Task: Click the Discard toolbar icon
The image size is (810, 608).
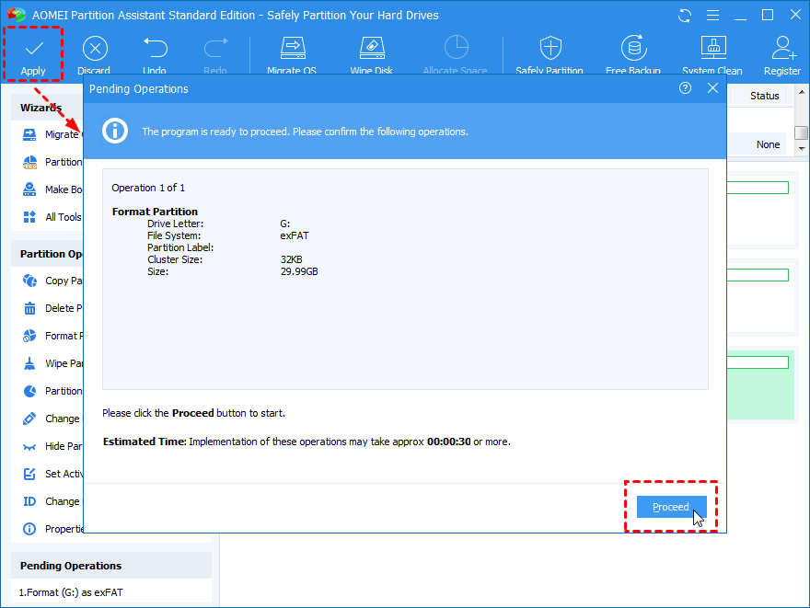Action: point(95,49)
